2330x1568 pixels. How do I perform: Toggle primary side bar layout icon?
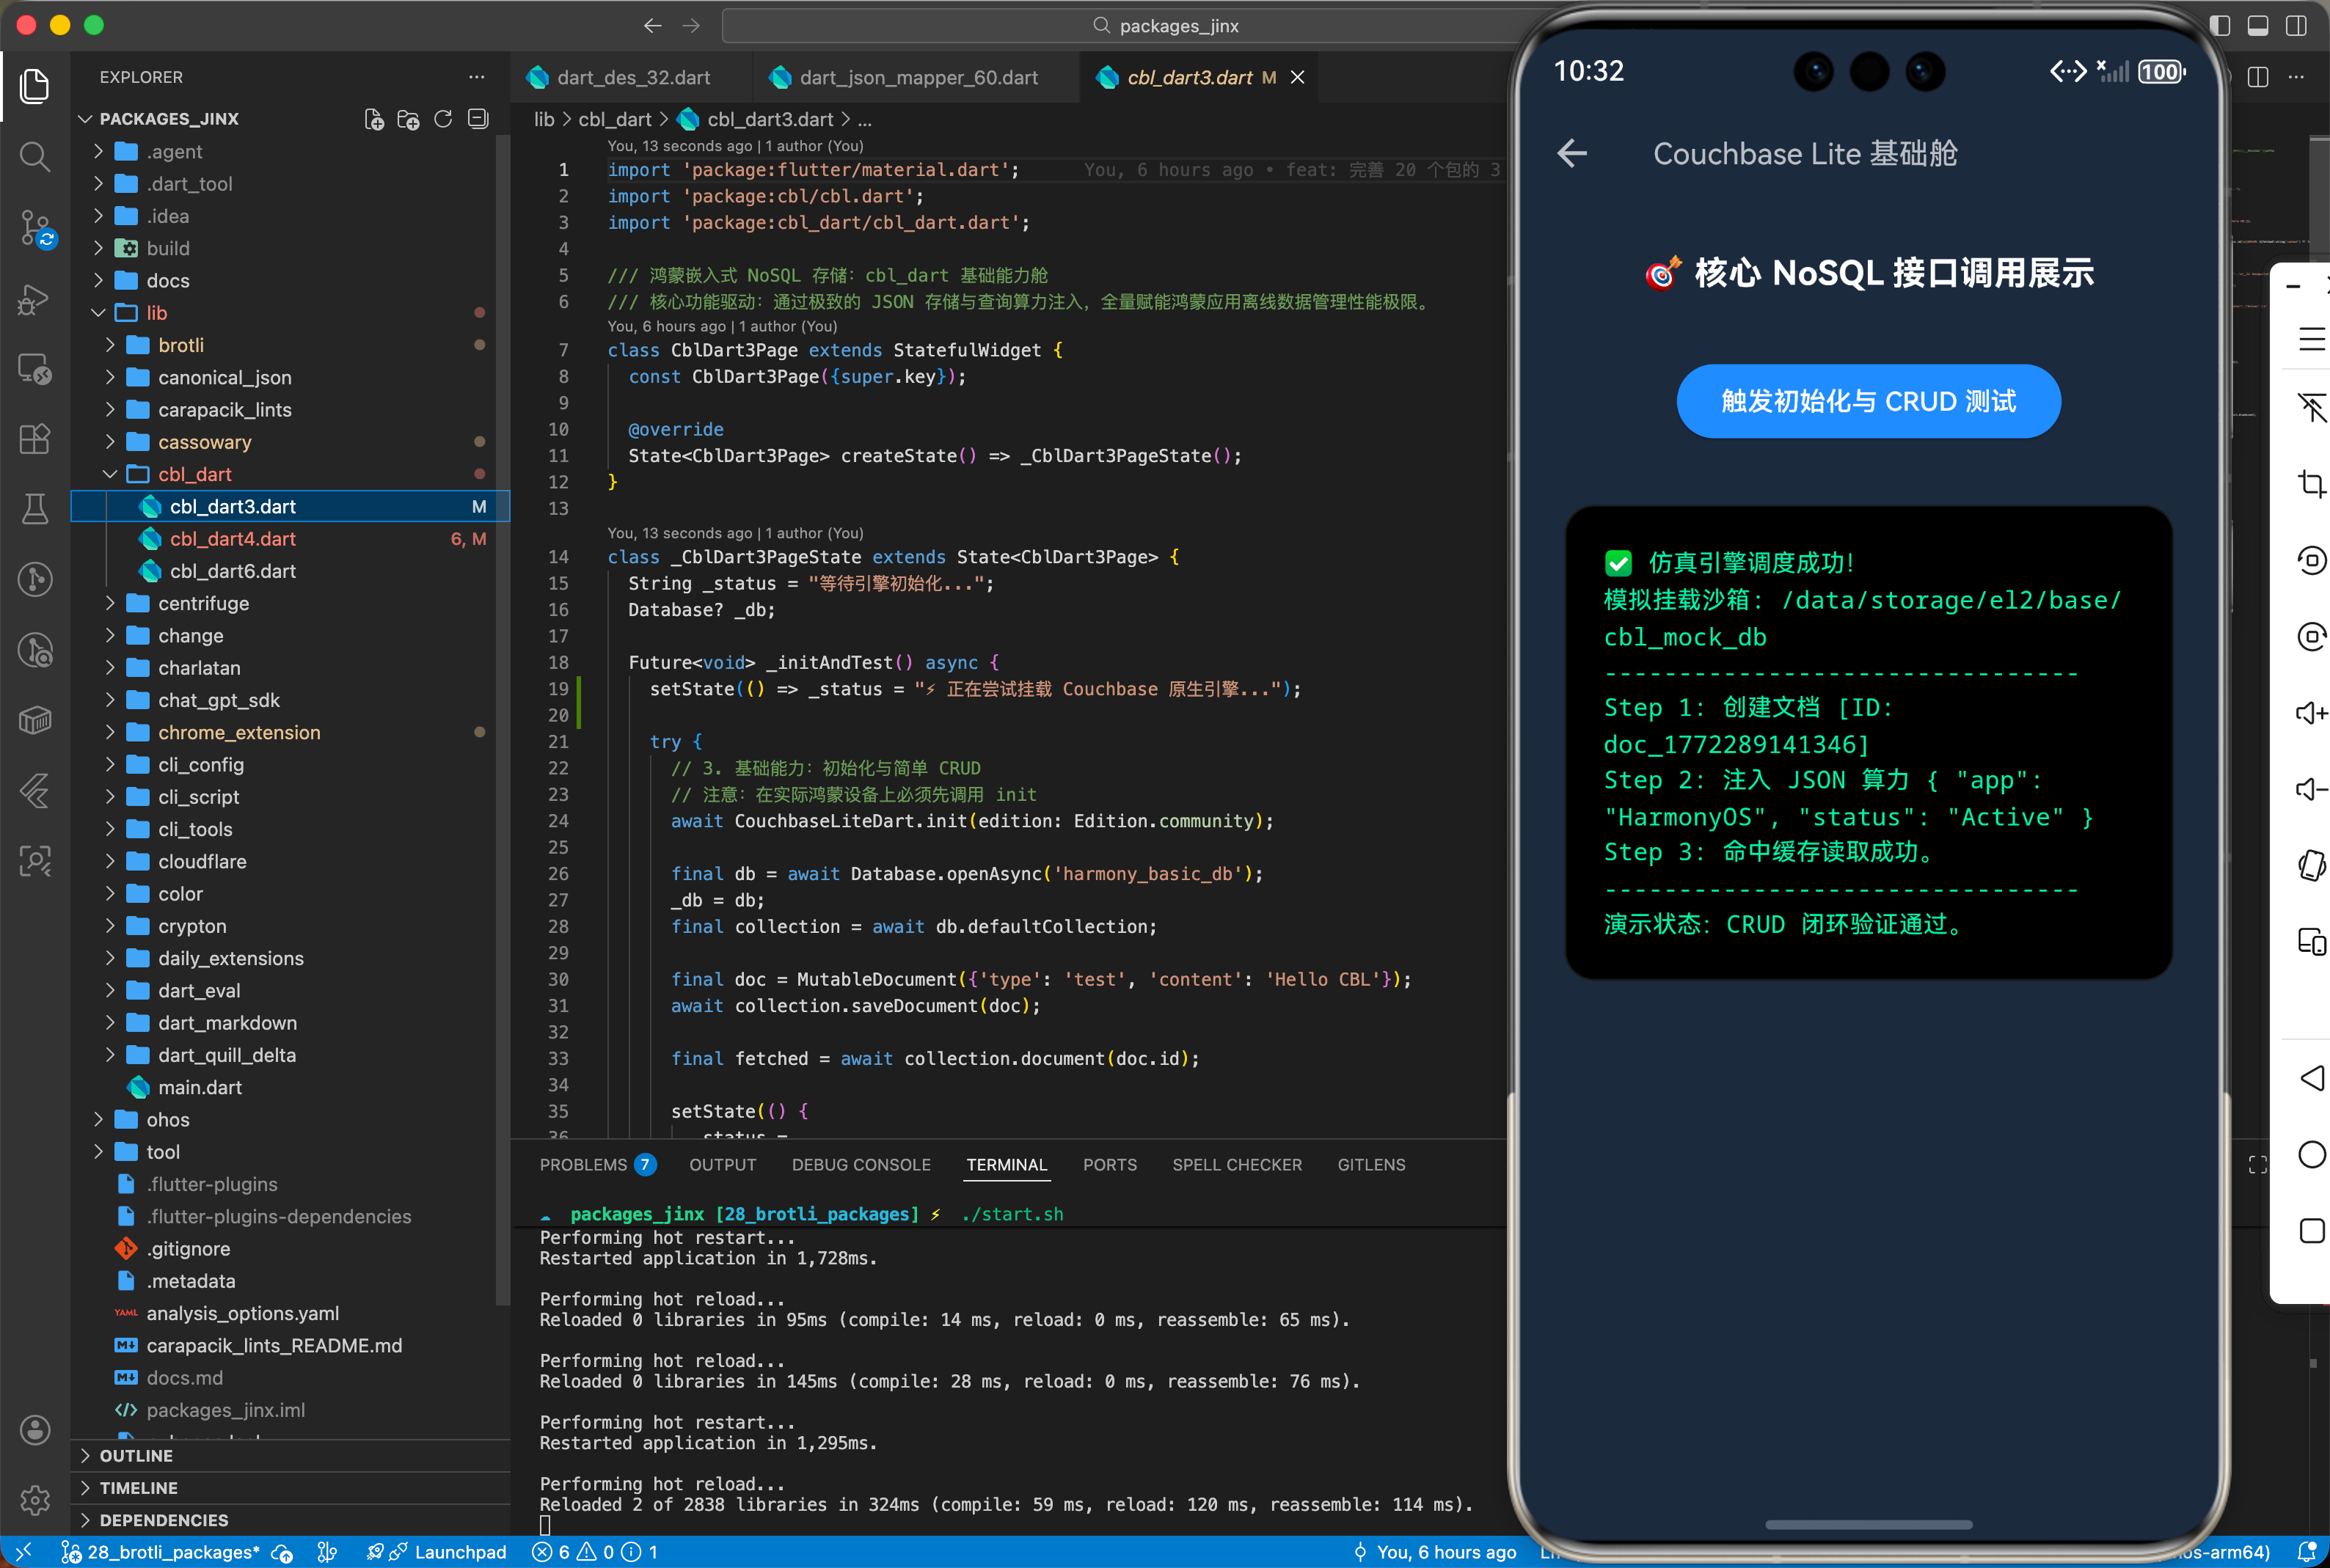pyautogui.click(x=2220, y=26)
